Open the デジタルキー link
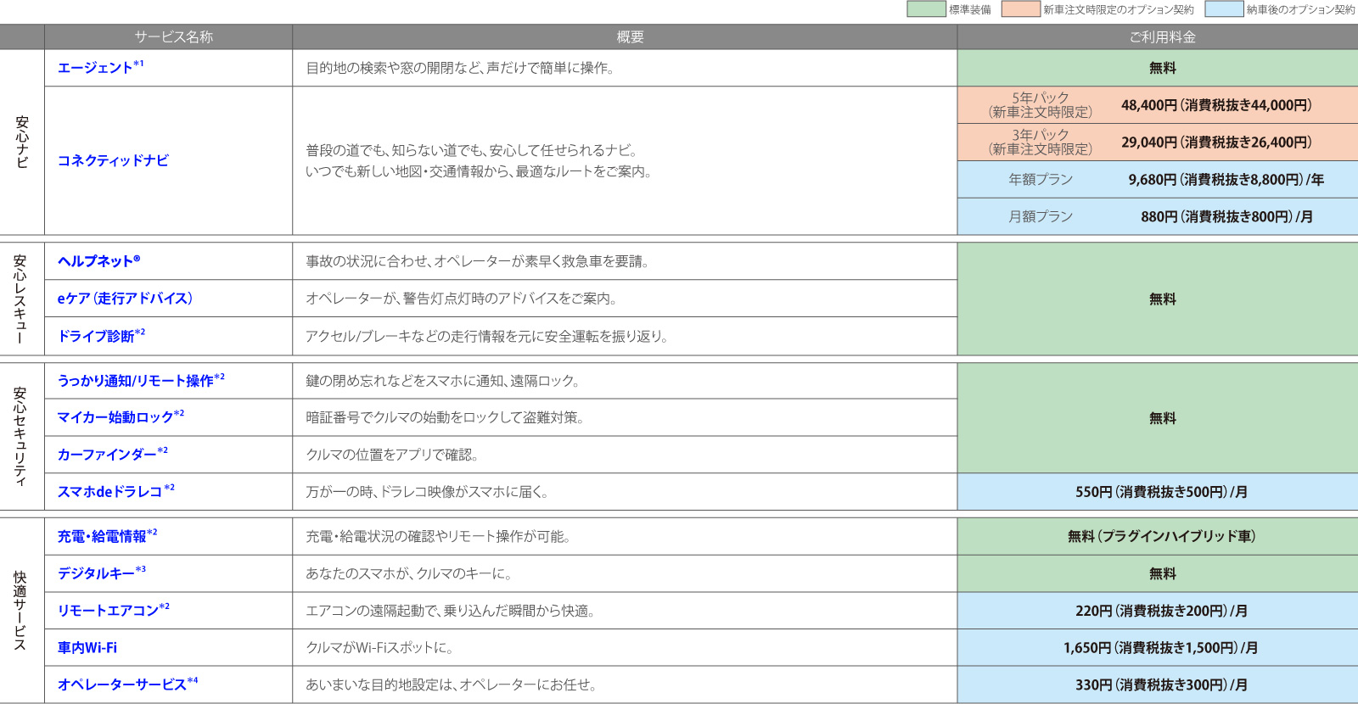Viewport: 1358px width, 704px height. [x=96, y=574]
